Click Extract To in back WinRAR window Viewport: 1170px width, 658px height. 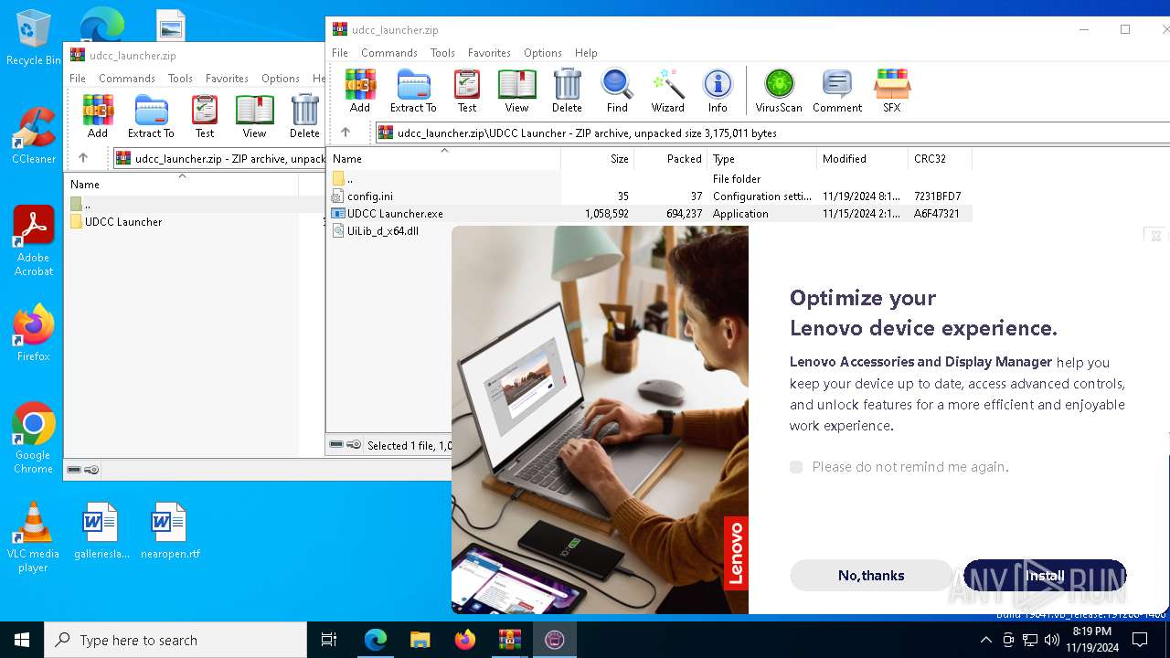(x=151, y=116)
